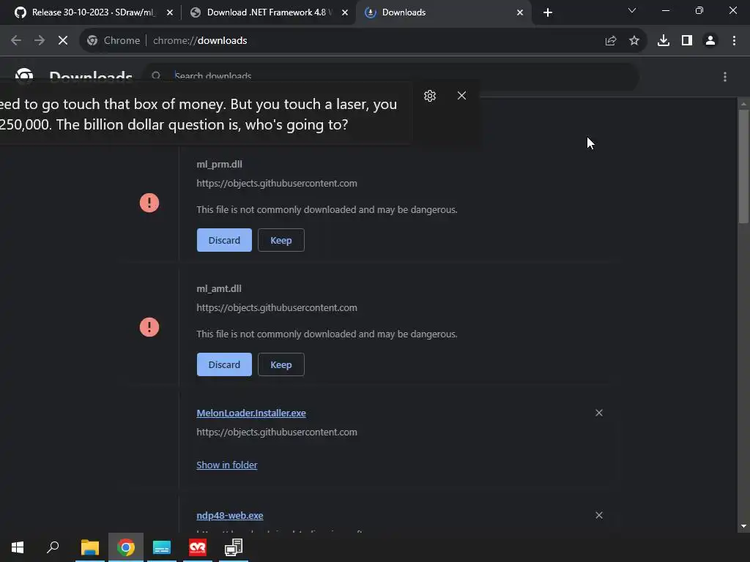Keep the ml_prm.dll download
This screenshot has width=750, height=562.
(x=281, y=240)
